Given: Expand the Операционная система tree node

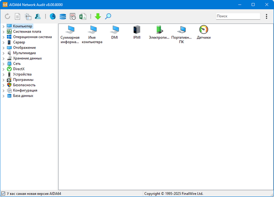Looking at the screenshot, I should (x=3, y=37).
